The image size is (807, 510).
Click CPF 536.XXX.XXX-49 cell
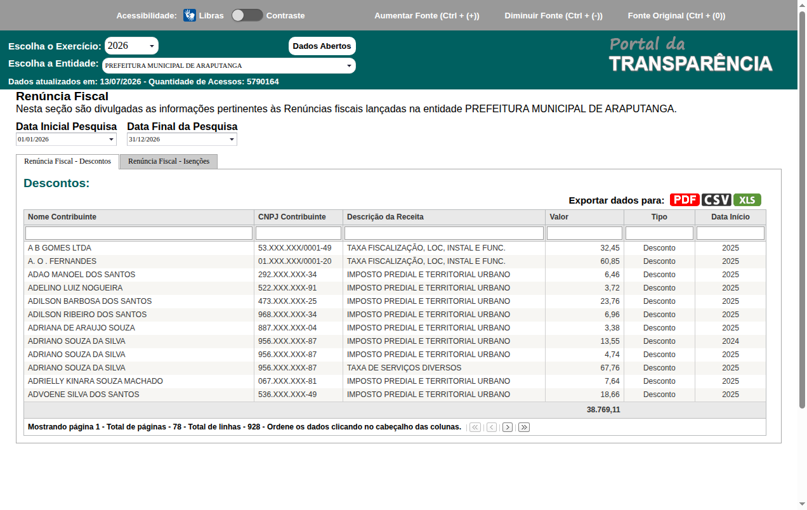click(298, 395)
